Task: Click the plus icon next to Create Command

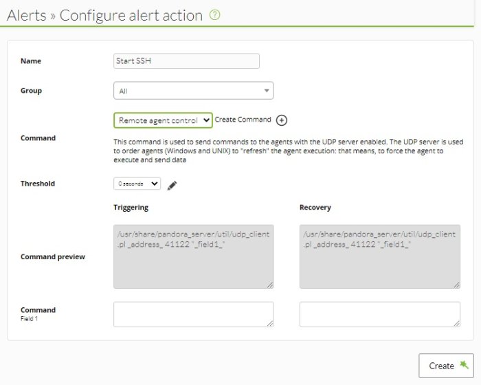Action: (x=281, y=120)
